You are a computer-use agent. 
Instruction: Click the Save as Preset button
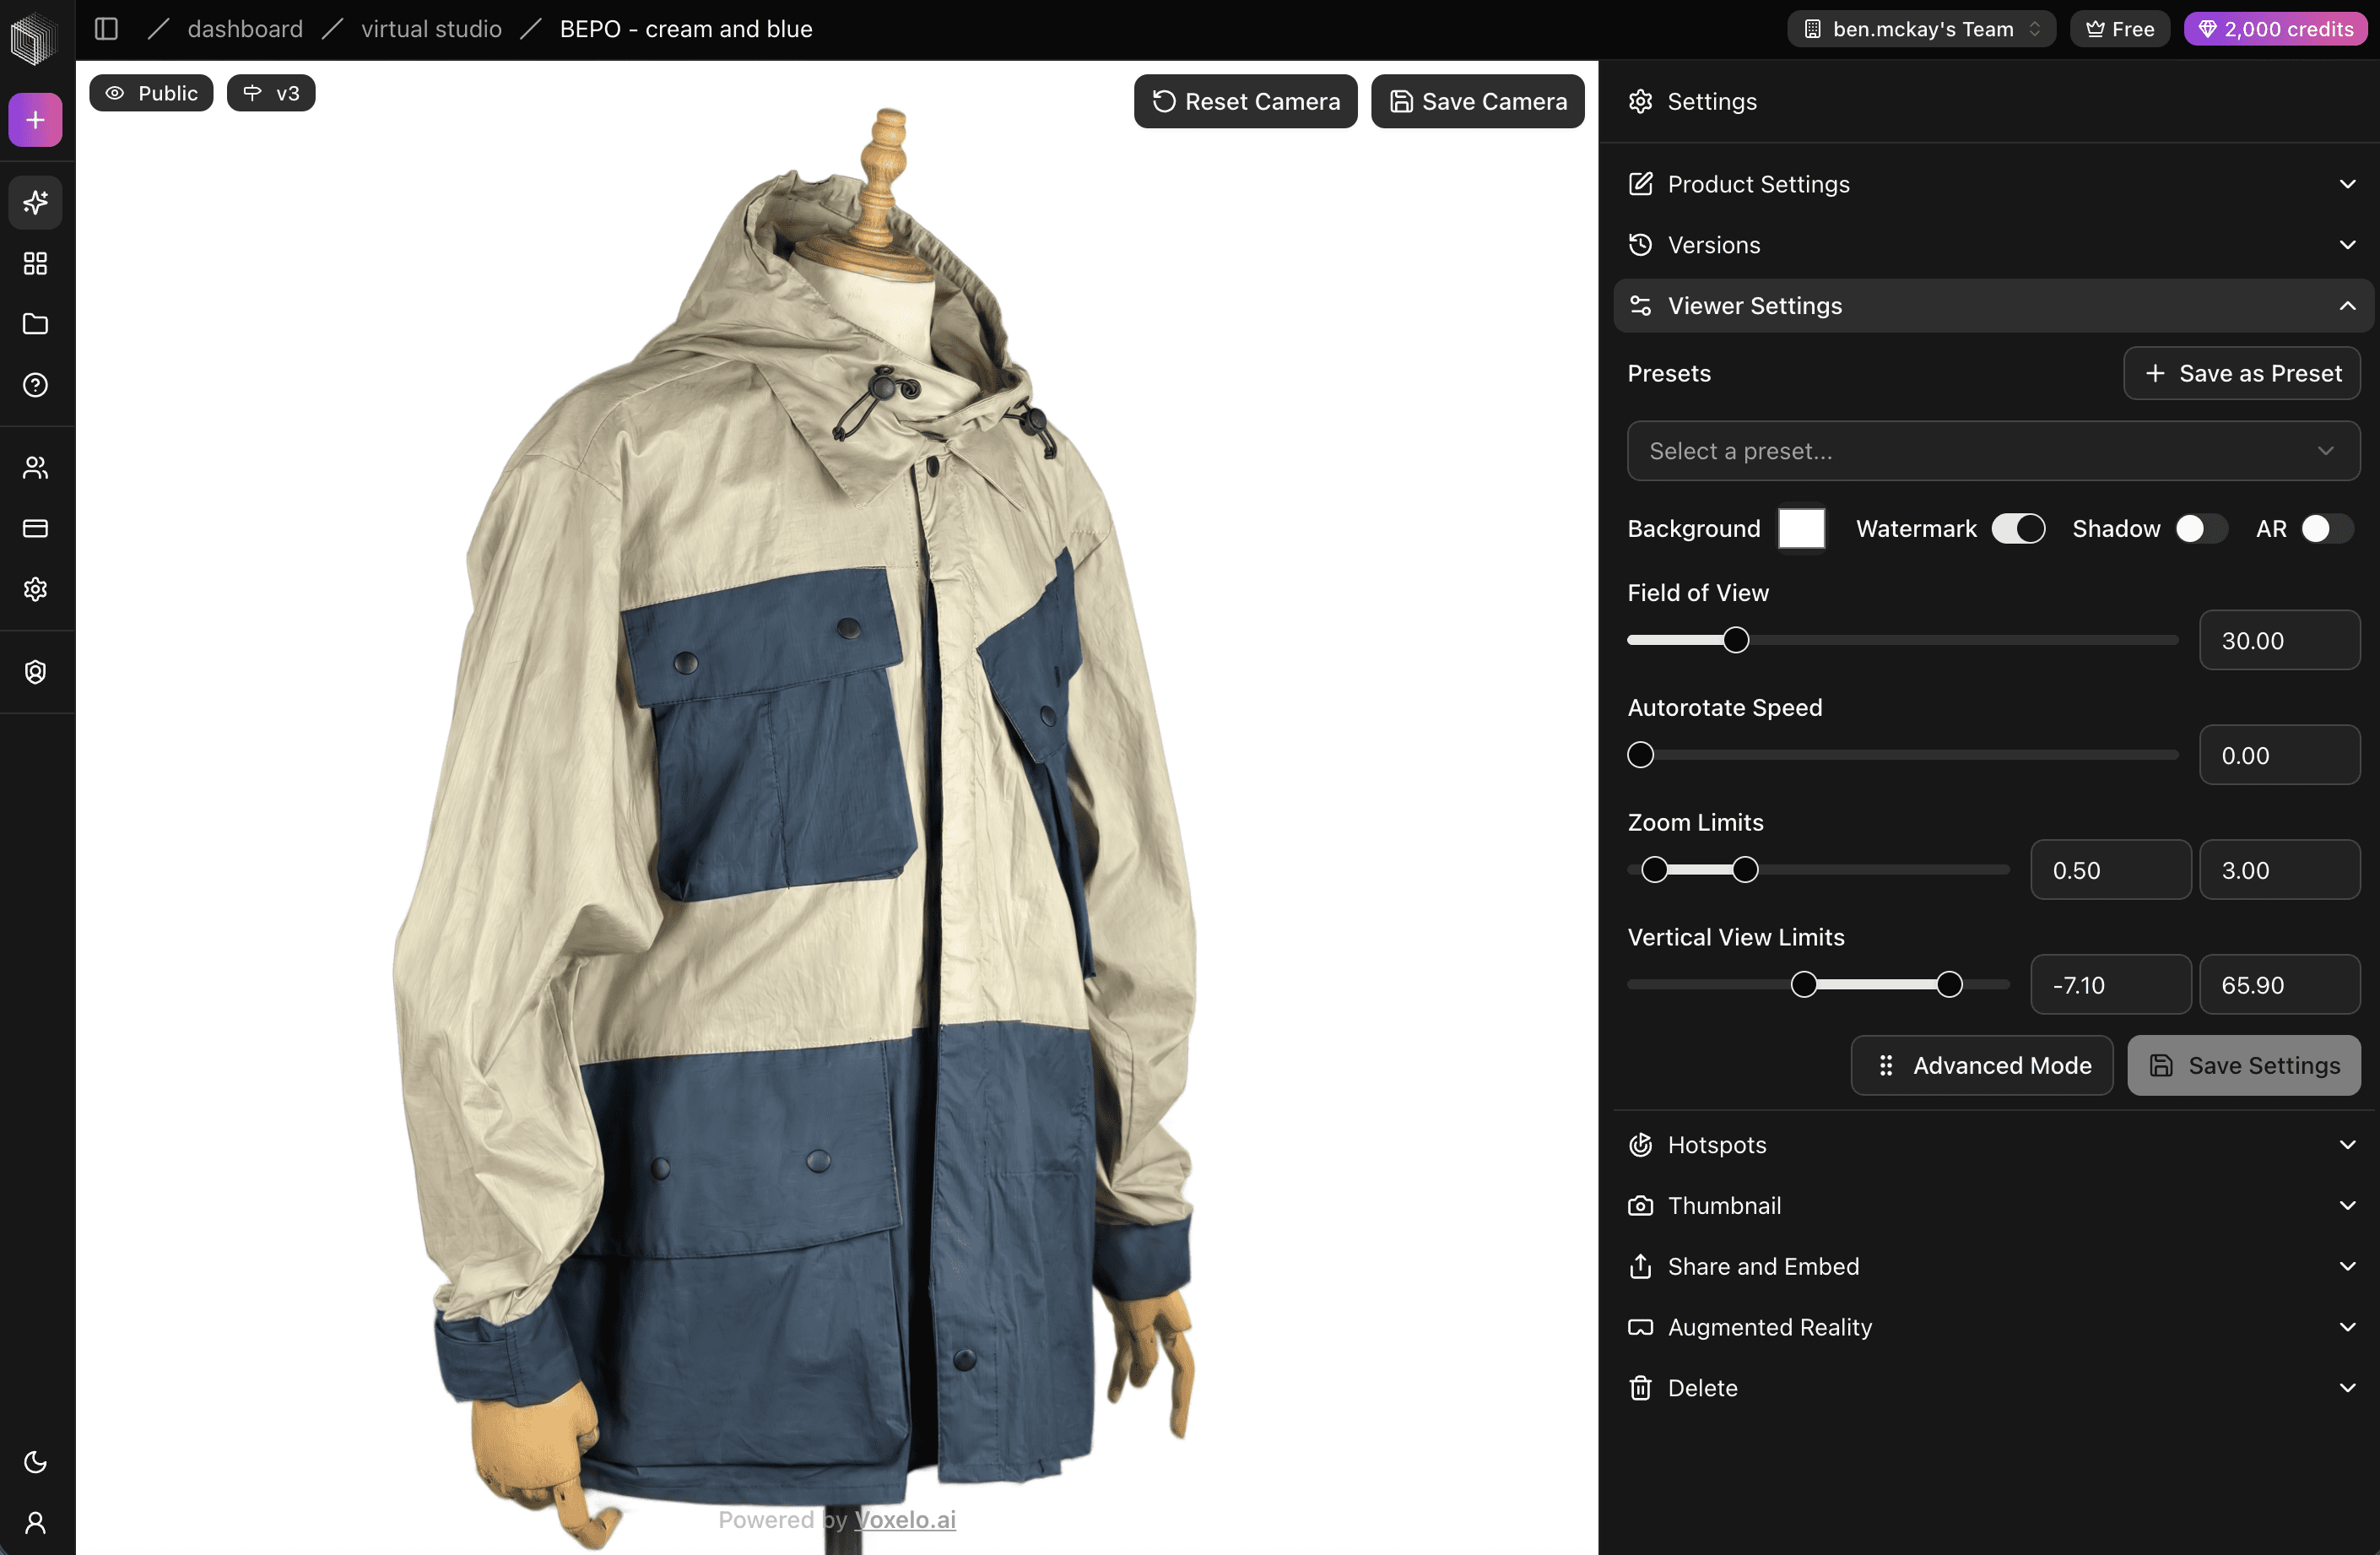point(2242,373)
